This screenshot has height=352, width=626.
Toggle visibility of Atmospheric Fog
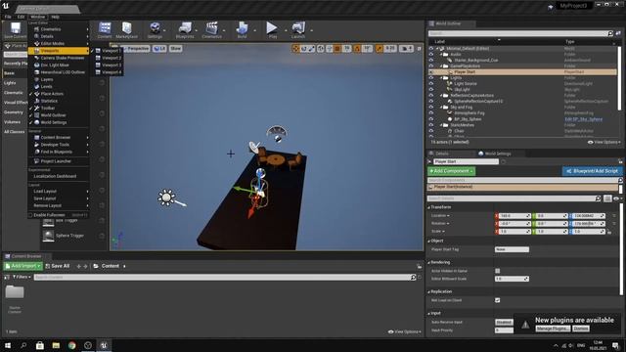pos(431,113)
